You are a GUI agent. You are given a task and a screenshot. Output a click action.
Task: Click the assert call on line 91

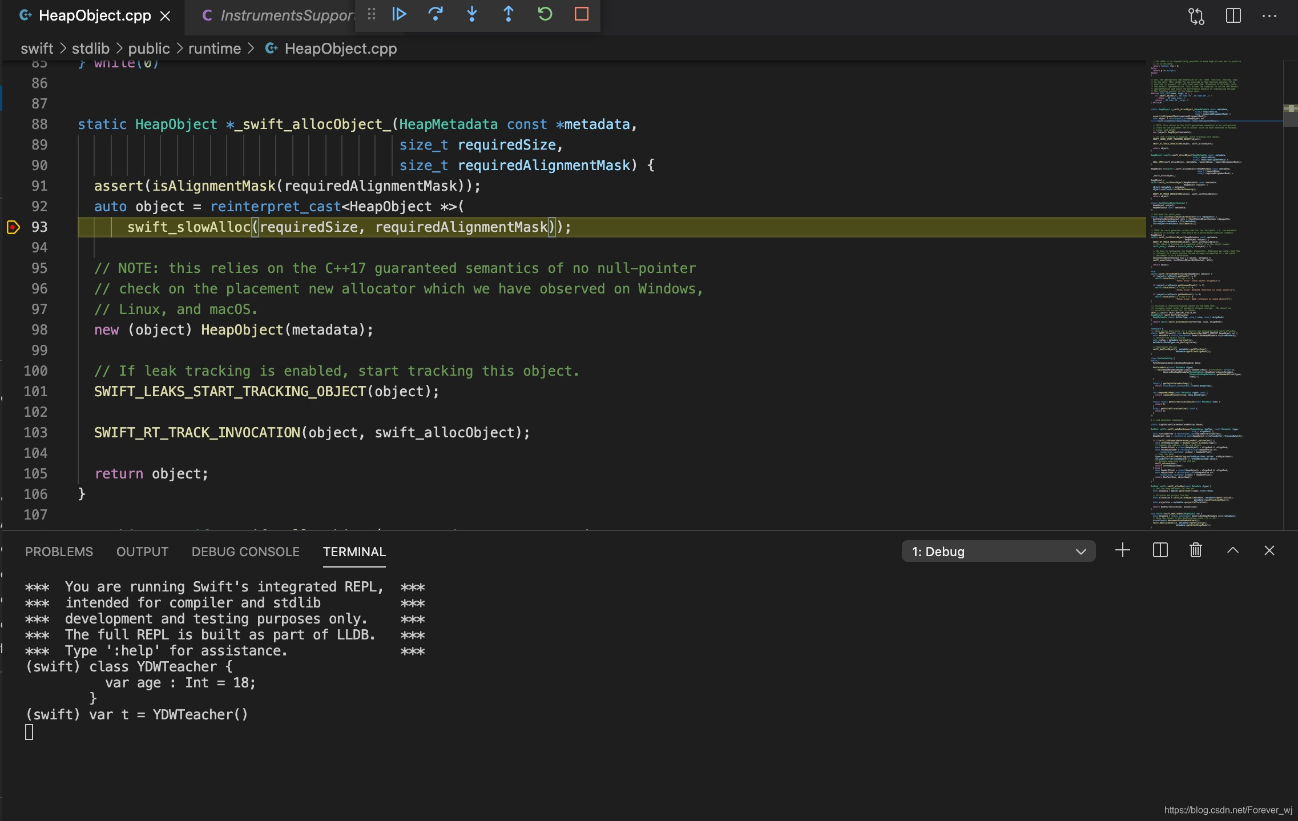[288, 186]
